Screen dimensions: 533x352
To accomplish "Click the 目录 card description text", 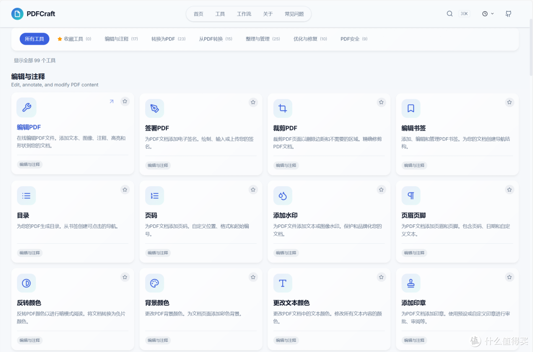I will click(x=67, y=226).
